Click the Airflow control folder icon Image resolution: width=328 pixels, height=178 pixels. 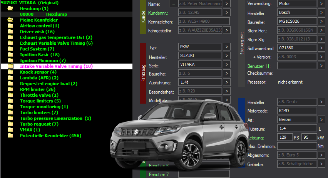pos(10,26)
